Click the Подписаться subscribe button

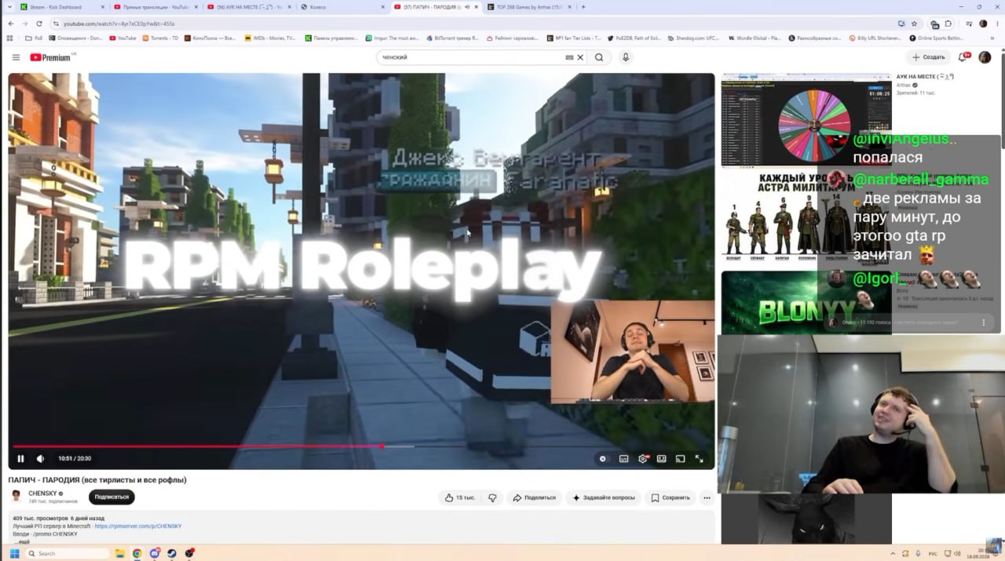pyautogui.click(x=111, y=497)
